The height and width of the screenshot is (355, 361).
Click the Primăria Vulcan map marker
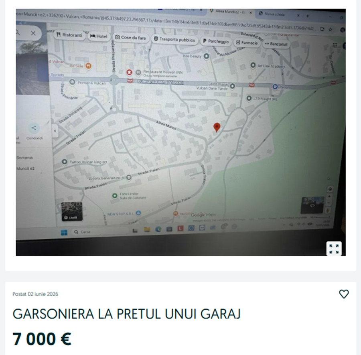[72, 82]
